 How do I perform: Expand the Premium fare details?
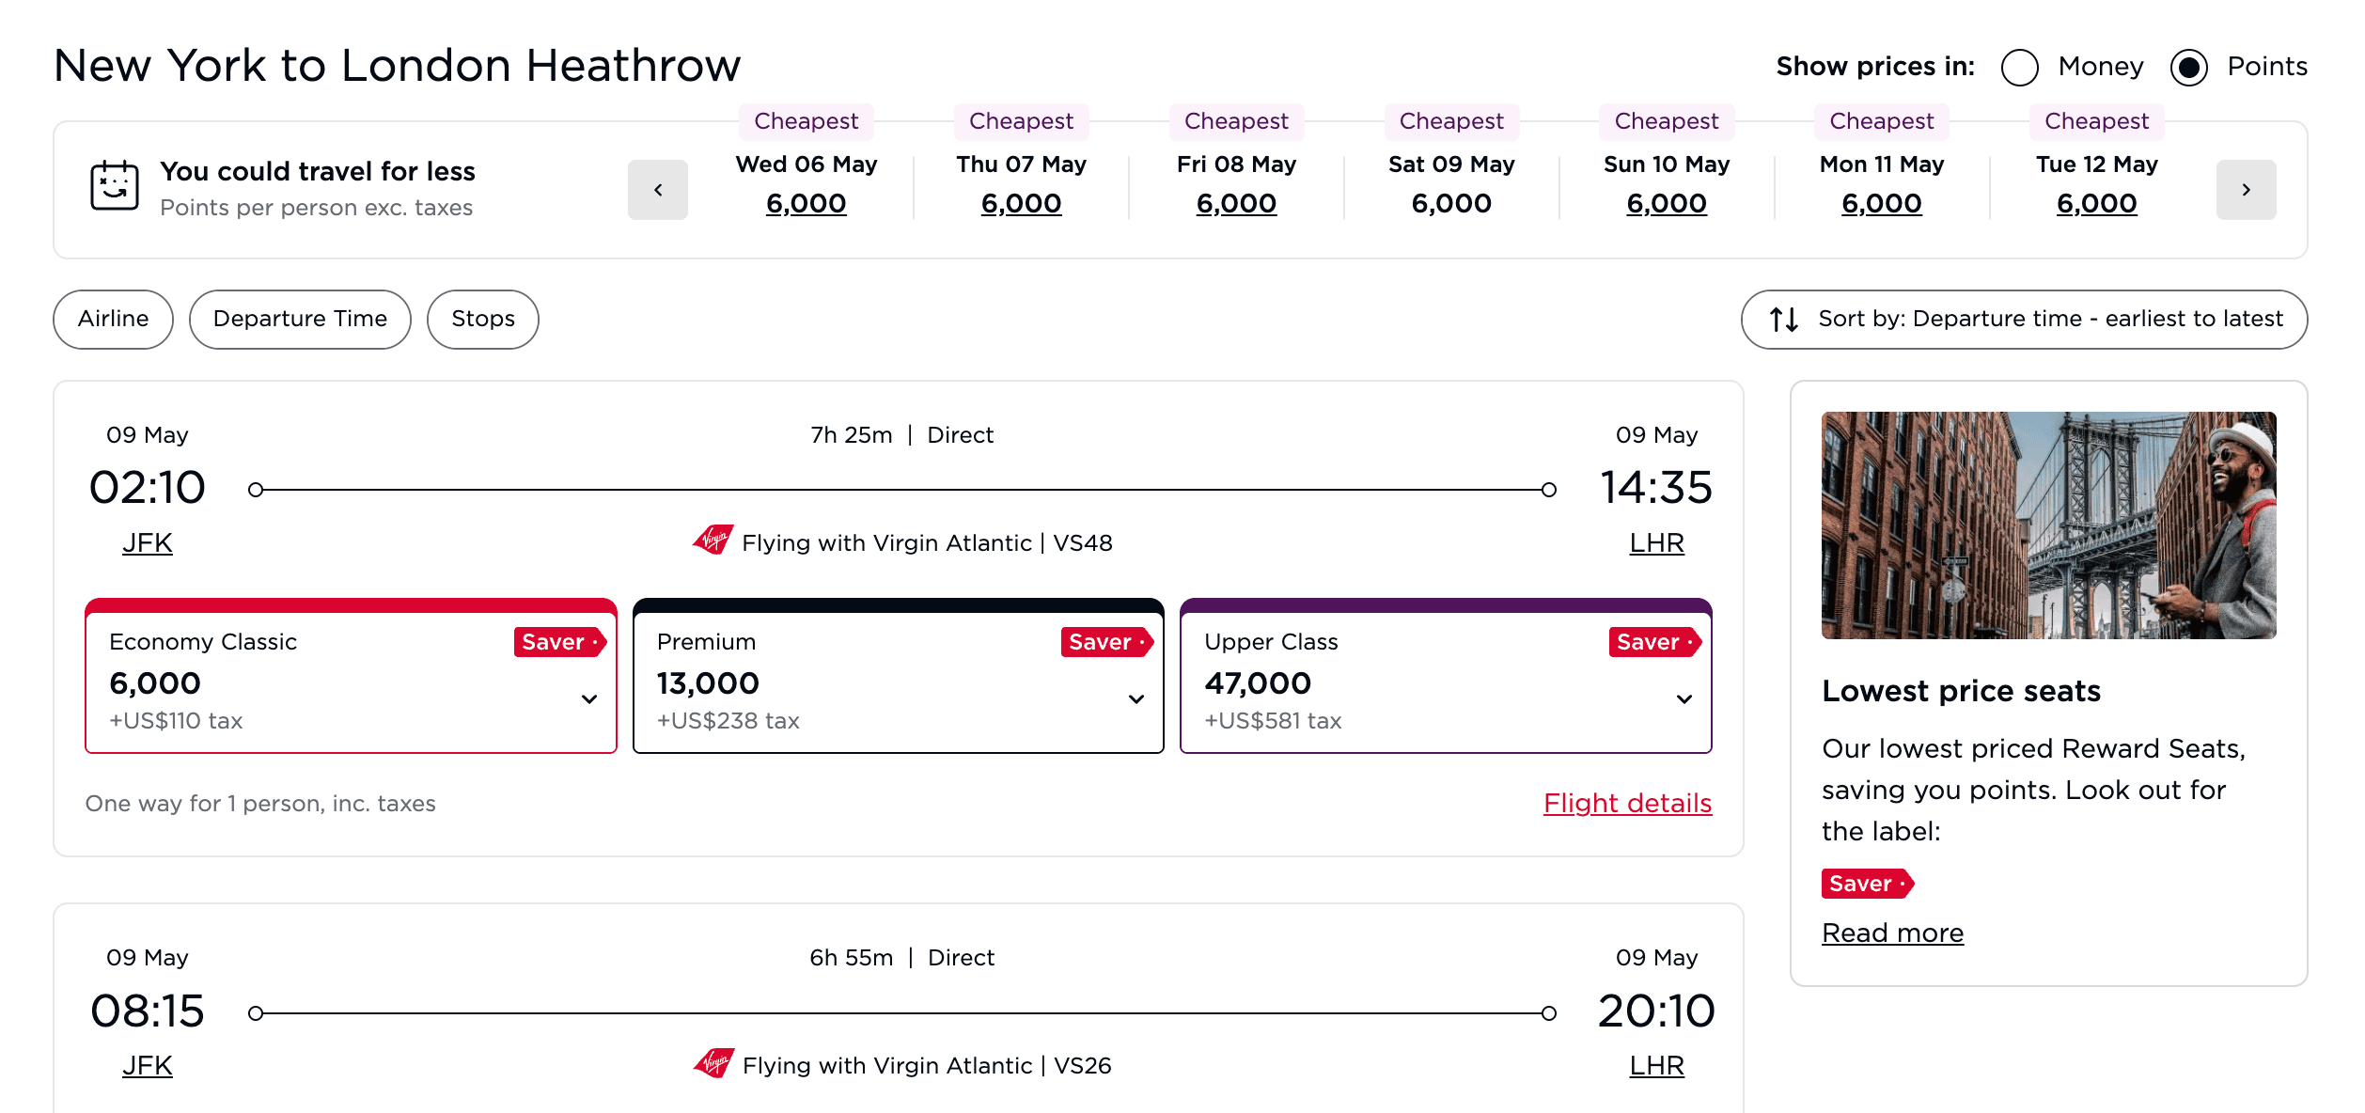[1137, 698]
